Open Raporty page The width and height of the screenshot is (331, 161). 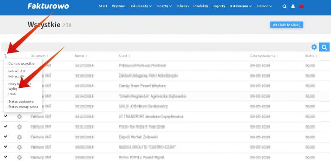[x=219, y=6]
